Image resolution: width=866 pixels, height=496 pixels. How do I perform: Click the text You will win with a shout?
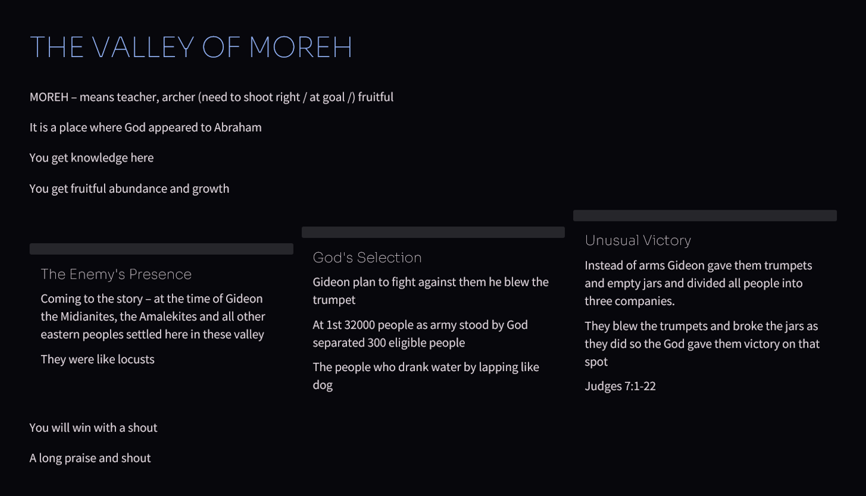pos(93,428)
